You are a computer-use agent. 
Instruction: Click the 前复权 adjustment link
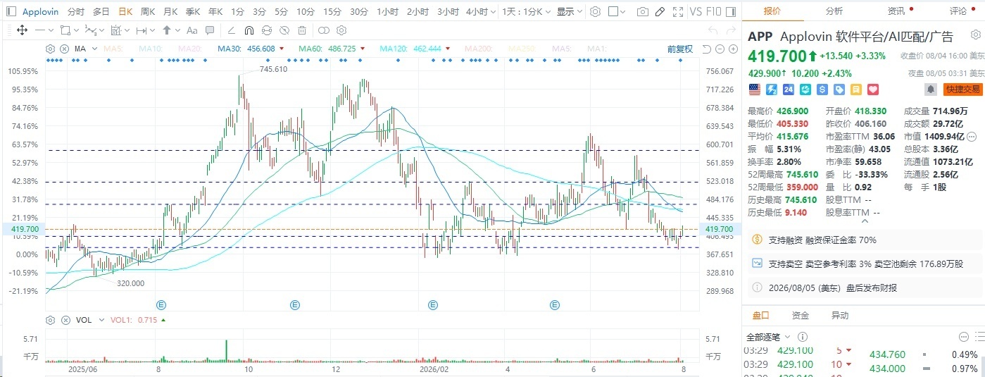[680, 49]
